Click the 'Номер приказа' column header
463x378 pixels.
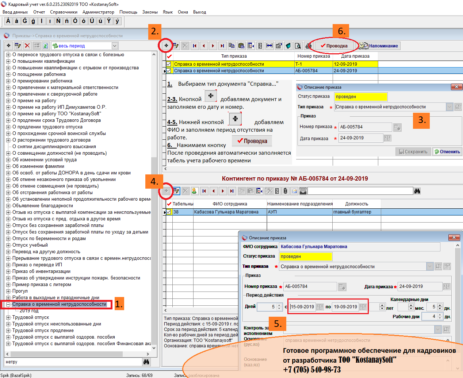coord(313,56)
